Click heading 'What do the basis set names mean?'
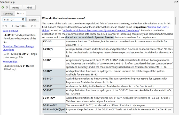Screen dimensions: 179x115 click(64, 18)
